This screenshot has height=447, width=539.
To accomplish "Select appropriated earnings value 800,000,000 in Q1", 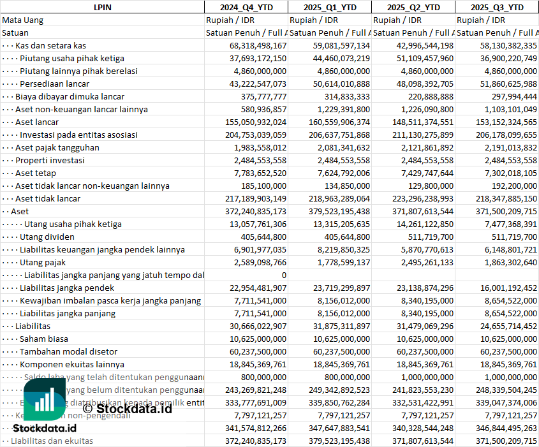I will tap(347, 377).
